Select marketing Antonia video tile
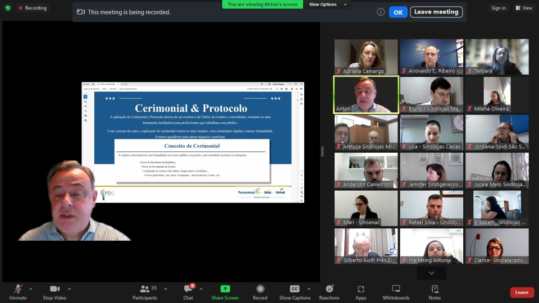 point(431,246)
